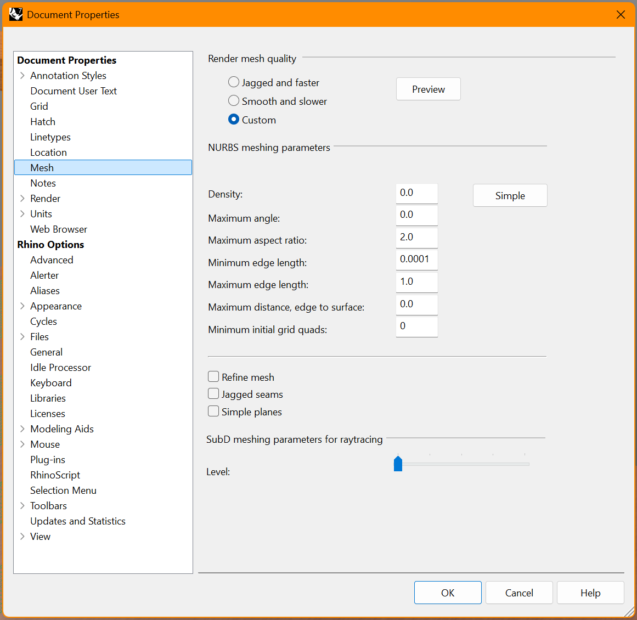This screenshot has width=637, height=620.
Task: Open the Grid settings page
Action: (39, 106)
